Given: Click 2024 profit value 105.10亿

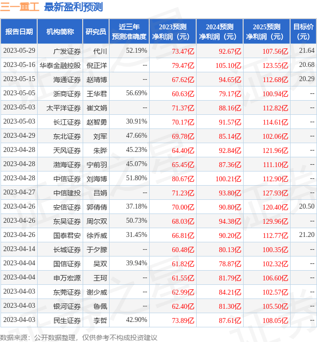Looking at the screenshot, I should pyautogui.click(x=228, y=65).
